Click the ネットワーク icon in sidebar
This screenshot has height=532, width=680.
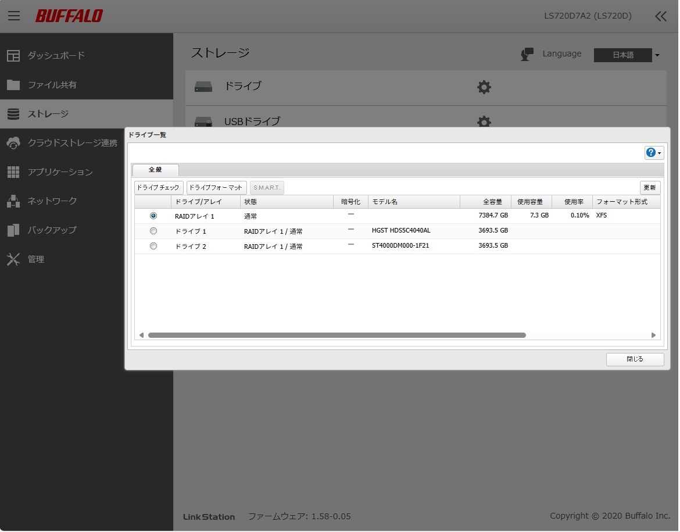click(x=13, y=201)
